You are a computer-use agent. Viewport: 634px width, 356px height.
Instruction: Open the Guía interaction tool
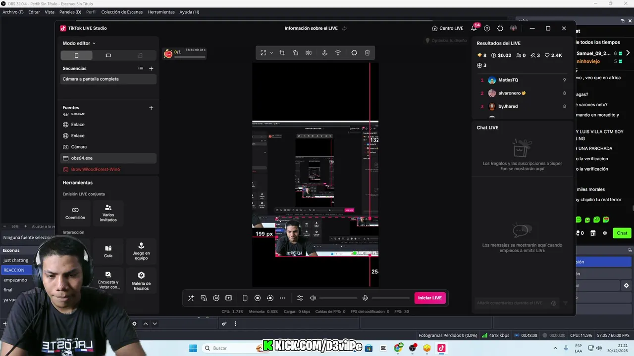point(108,252)
